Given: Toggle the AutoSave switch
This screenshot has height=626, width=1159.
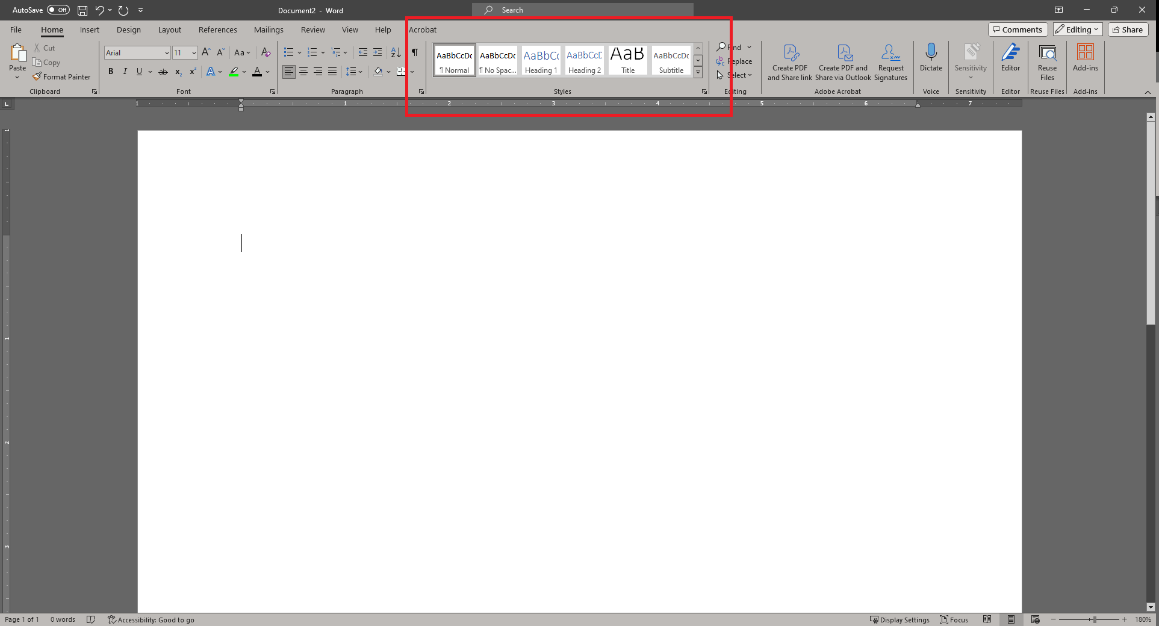Looking at the screenshot, I should click(x=58, y=10).
